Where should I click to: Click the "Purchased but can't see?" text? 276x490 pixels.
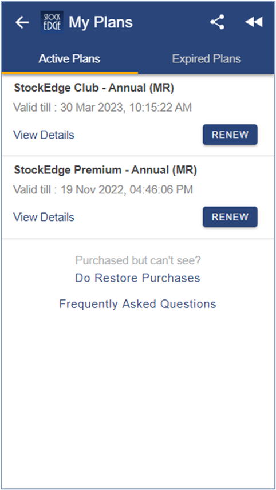tap(138, 260)
